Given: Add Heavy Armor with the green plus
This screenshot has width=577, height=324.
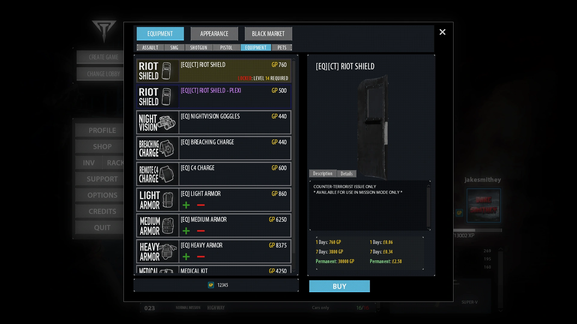Looking at the screenshot, I should point(186,256).
